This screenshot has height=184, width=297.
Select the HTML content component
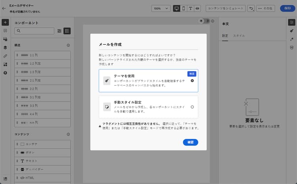click(x=42, y=178)
